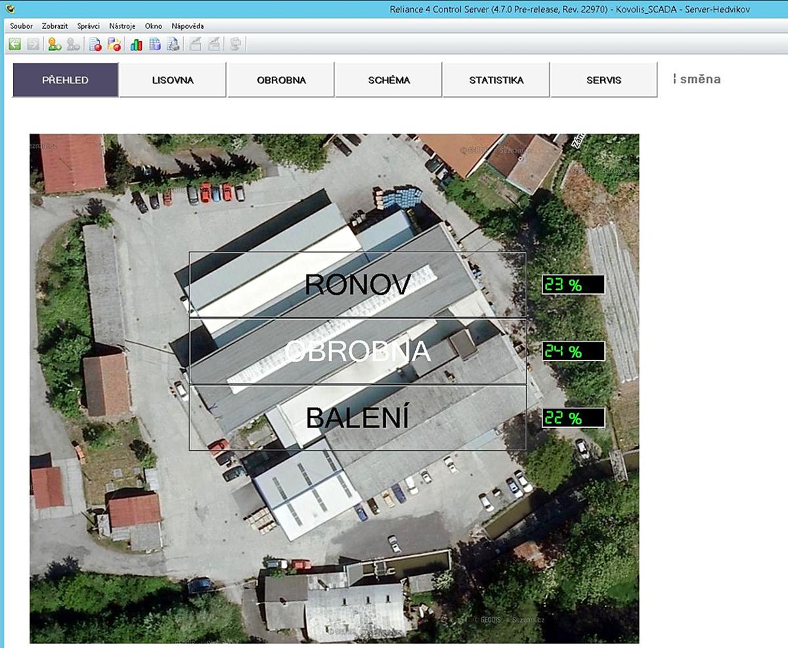Switch to the STATISTIKA tab
The image size is (788, 648).
[x=496, y=80]
